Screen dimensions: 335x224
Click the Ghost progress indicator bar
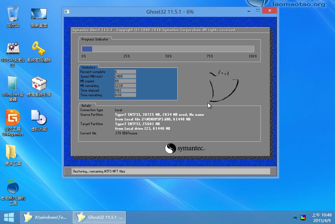pos(168,49)
